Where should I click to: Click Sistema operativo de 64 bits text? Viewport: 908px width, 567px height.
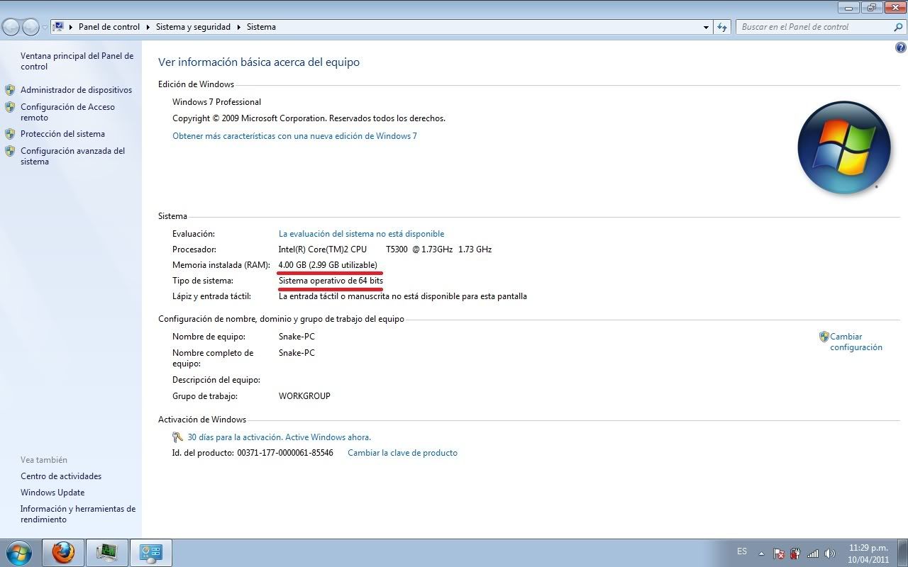[x=331, y=281]
